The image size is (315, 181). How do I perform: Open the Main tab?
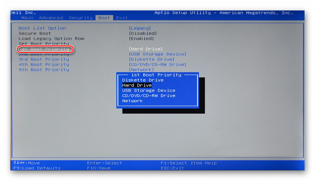pyautogui.click(x=27, y=18)
